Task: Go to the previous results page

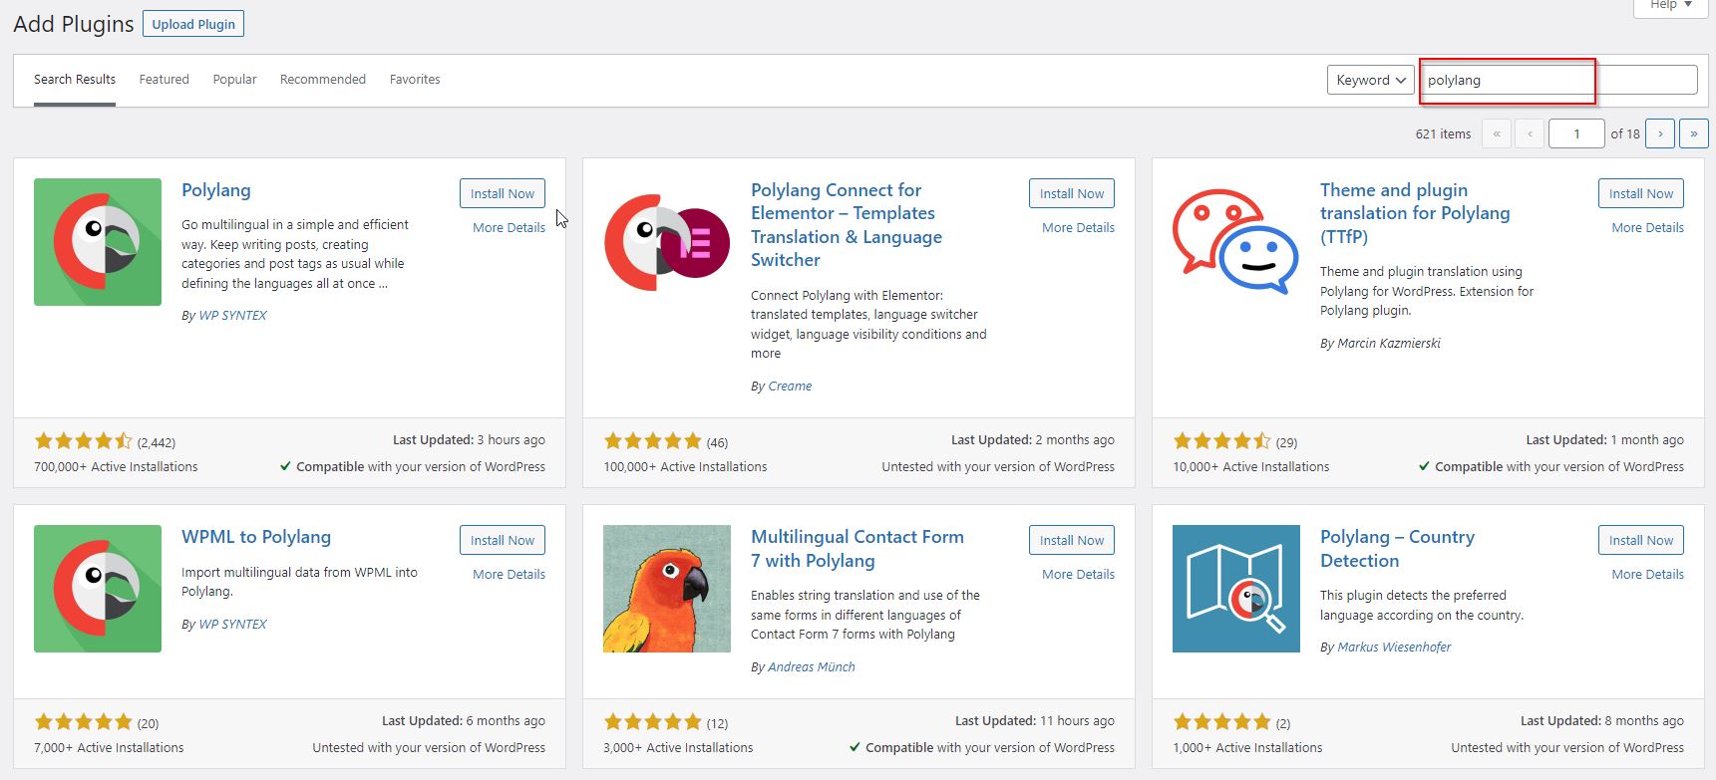Action: [x=1530, y=133]
